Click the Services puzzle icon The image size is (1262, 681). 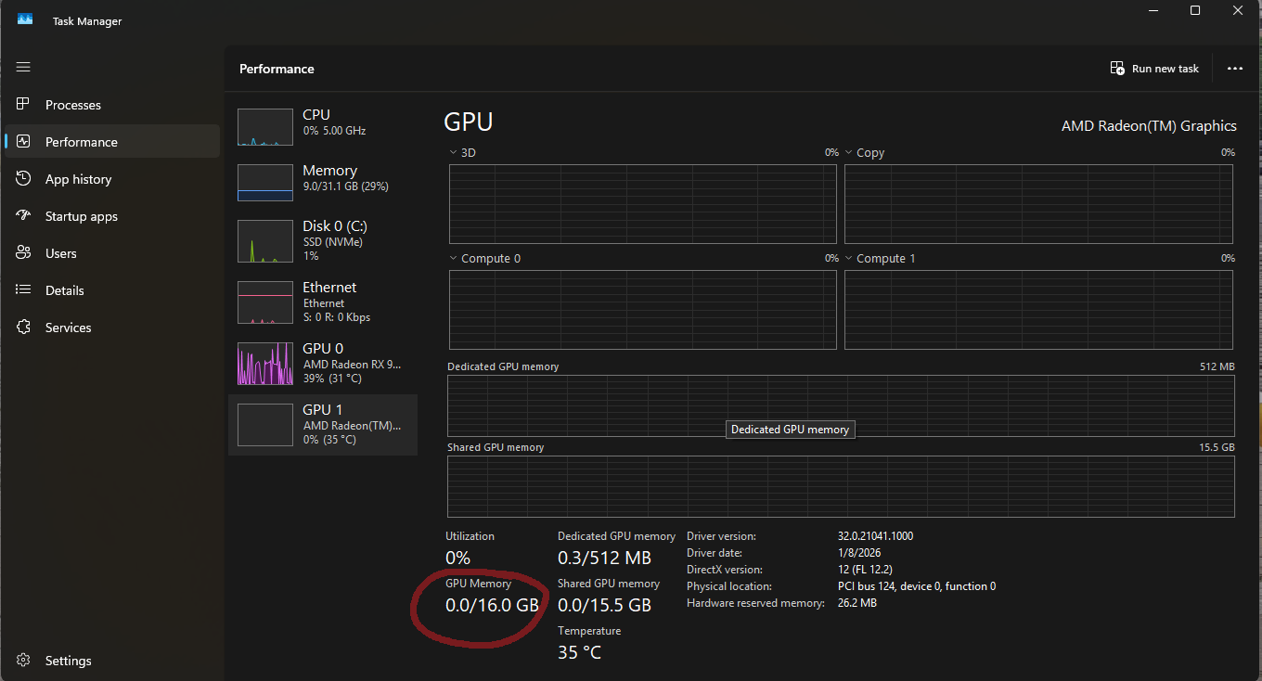[x=23, y=328]
